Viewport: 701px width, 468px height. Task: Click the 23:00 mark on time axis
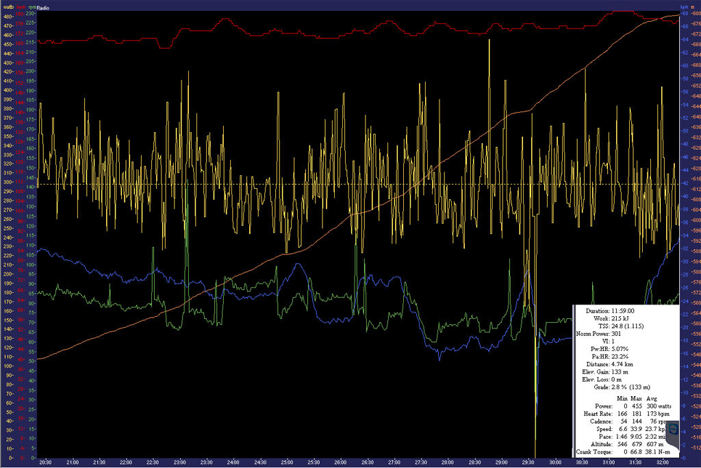pos(180,463)
